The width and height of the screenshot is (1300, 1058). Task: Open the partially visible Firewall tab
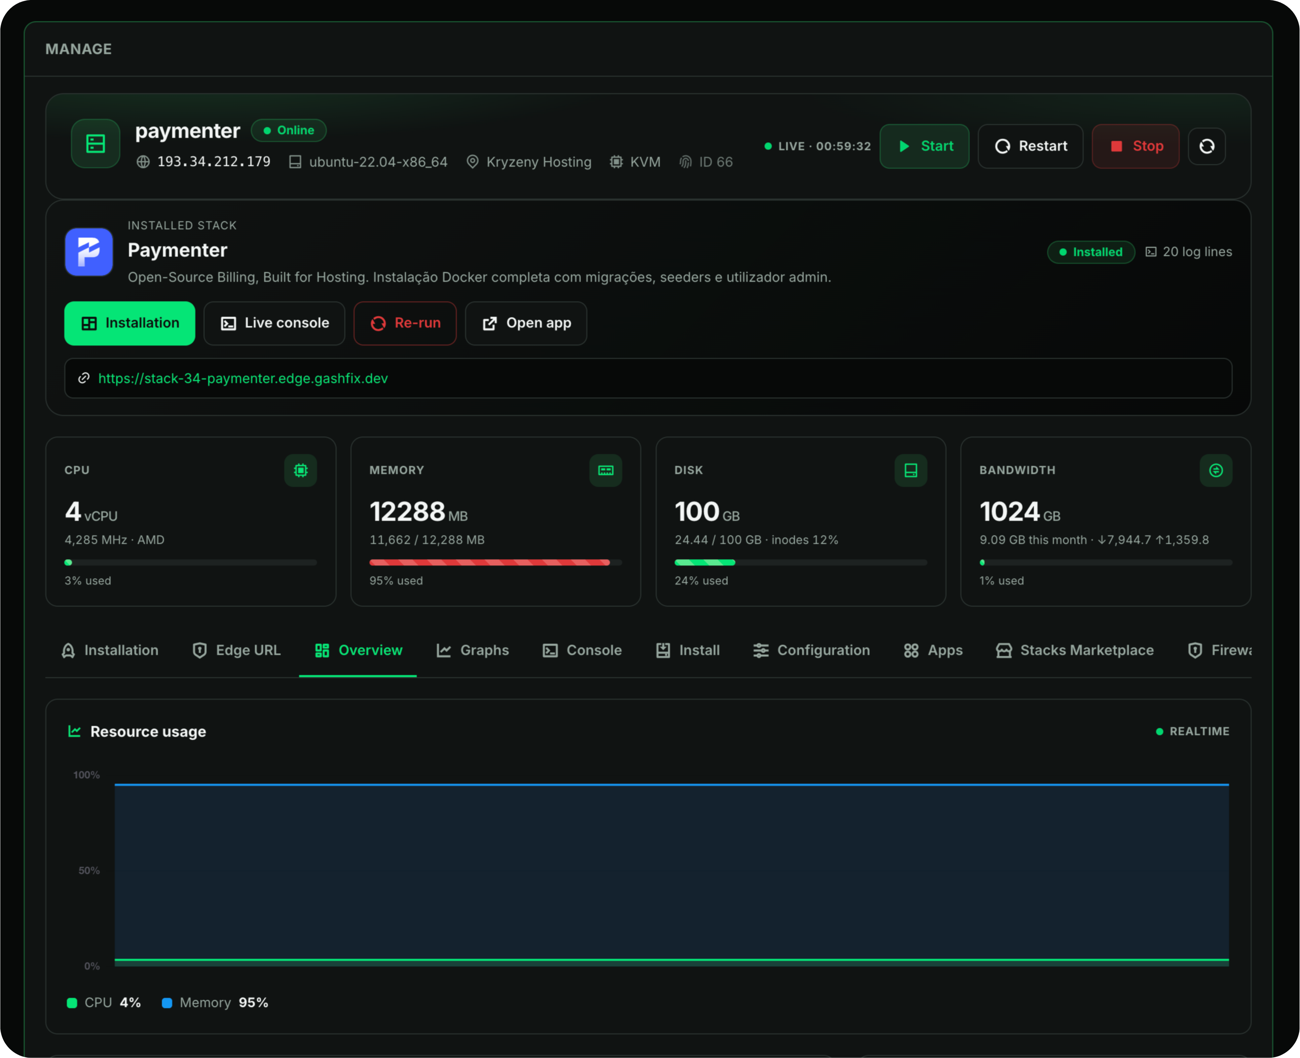pos(1219,651)
